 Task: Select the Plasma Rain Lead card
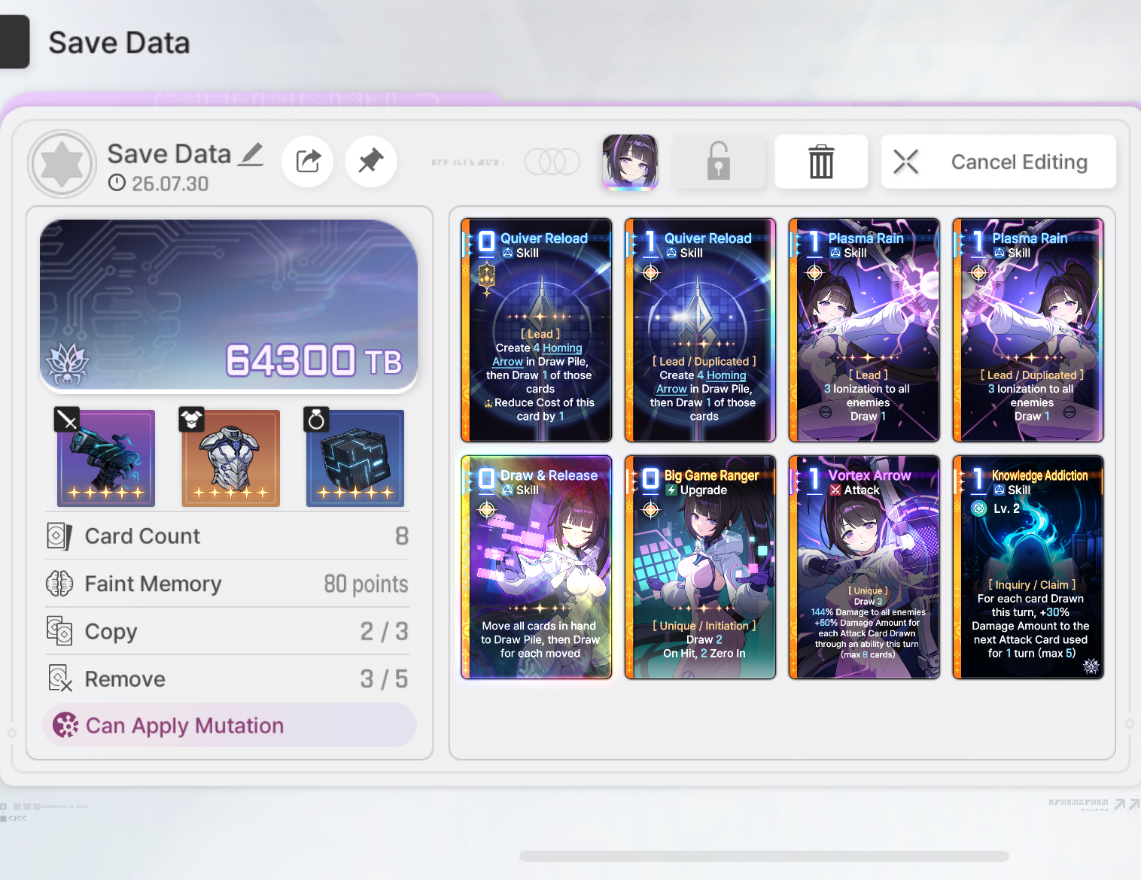(864, 330)
